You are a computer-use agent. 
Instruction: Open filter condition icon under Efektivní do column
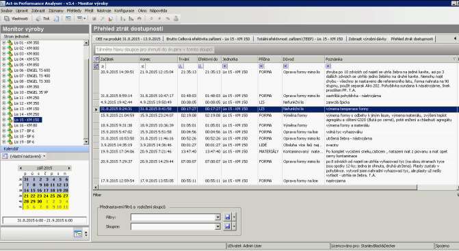pos(200,66)
